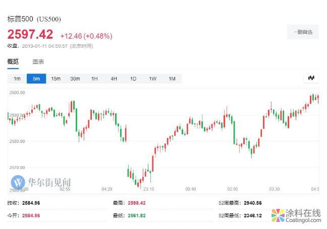
Task: Open the candlestick chart type selector
Action: [x=311, y=79]
